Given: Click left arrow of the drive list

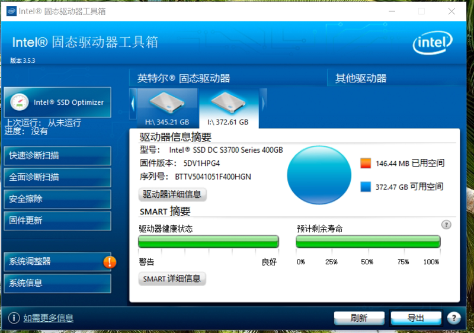Looking at the screenshot, I should click(133, 104).
